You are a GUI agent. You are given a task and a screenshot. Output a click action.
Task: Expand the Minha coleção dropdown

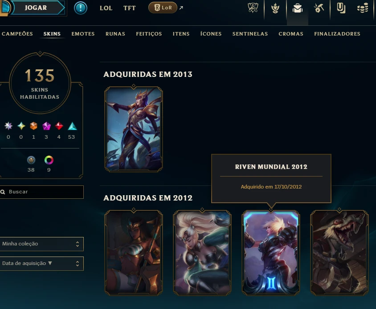tap(41, 244)
